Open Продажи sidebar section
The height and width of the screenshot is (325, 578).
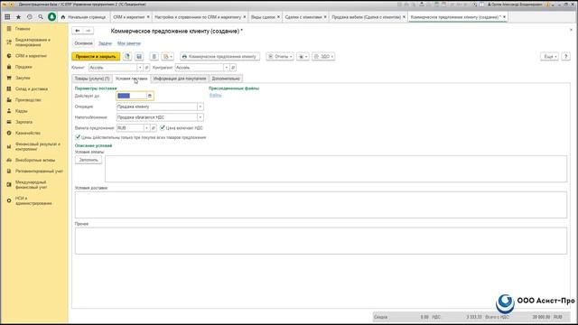pos(23,67)
